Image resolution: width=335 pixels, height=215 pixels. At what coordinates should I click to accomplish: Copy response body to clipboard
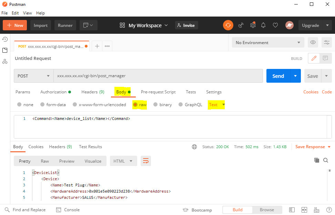[x=317, y=160]
